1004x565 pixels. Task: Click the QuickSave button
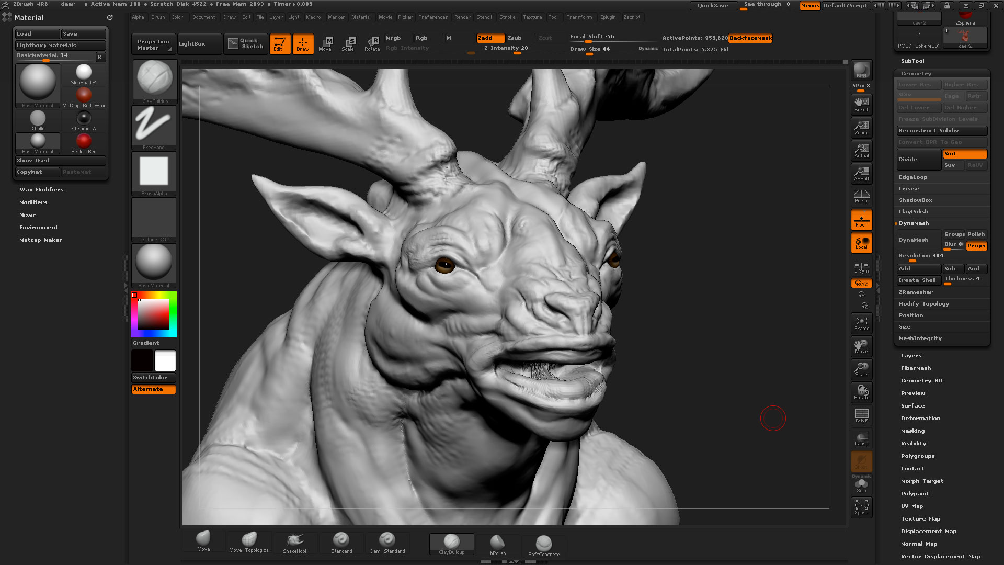pyautogui.click(x=713, y=5)
